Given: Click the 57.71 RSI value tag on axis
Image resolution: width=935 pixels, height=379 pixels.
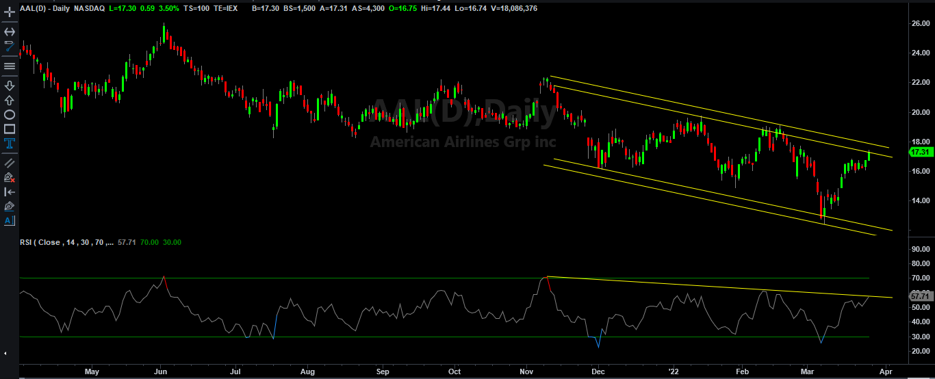Looking at the screenshot, I should click(x=921, y=296).
